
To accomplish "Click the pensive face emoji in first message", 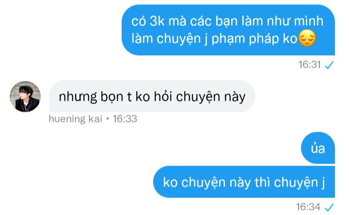I will pyautogui.click(x=307, y=38).
